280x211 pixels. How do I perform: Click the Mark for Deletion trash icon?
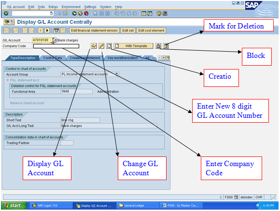tap(166, 46)
